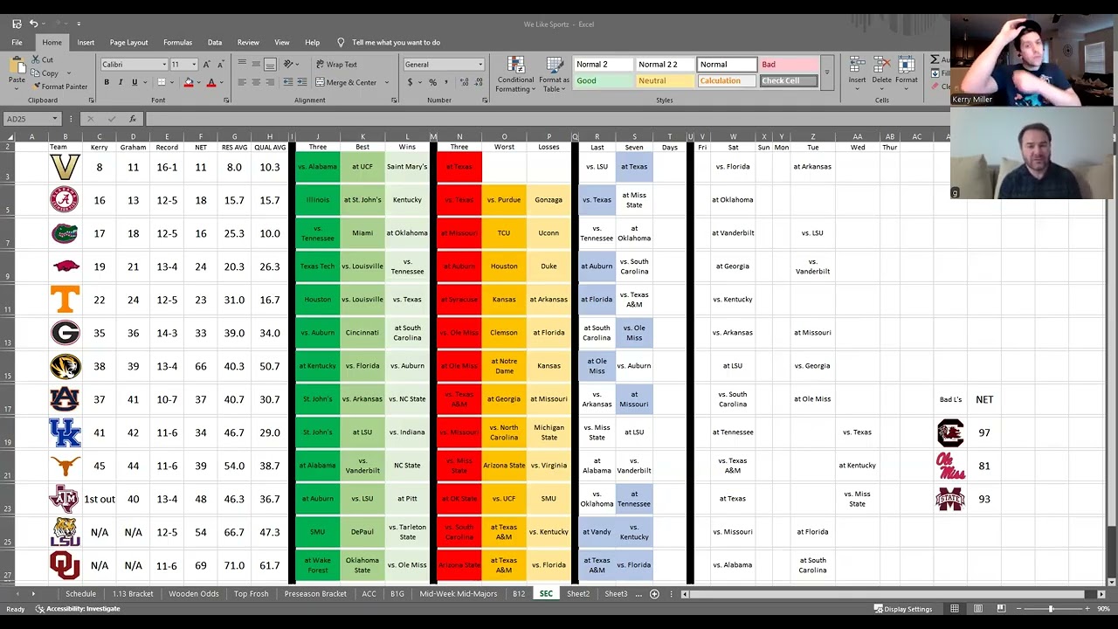Align cell text to the left
This screenshot has height=629, width=1118.
(x=242, y=82)
